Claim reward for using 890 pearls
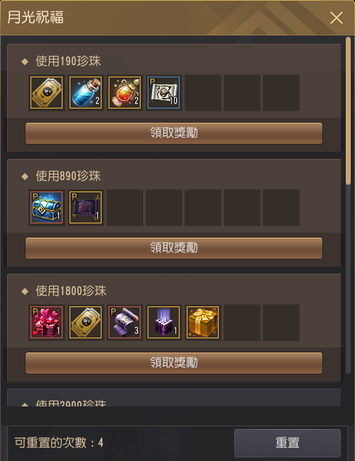The image size is (355, 461). point(174,248)
